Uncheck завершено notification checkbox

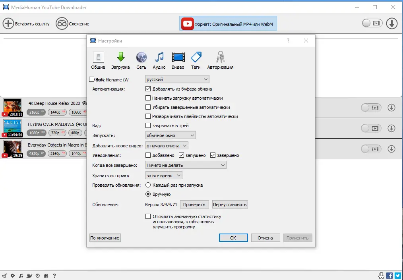pos(213,155)
